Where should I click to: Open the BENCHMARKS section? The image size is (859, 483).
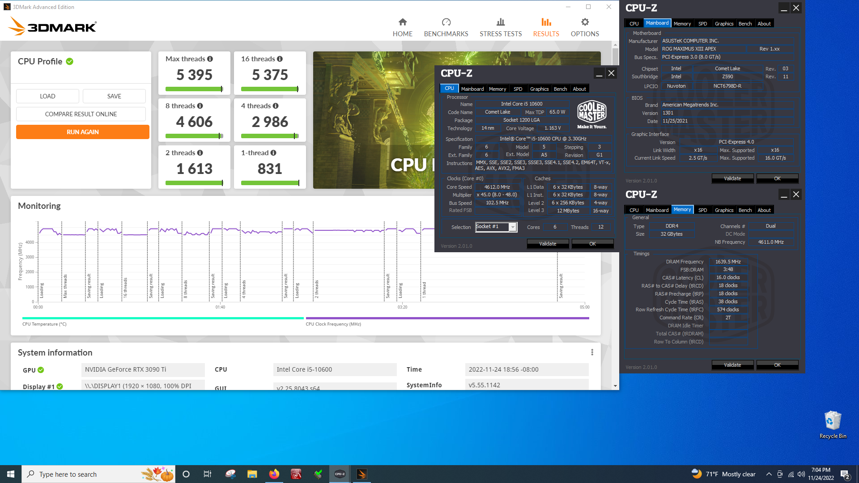pyautogui.click(x=446, y=27)
